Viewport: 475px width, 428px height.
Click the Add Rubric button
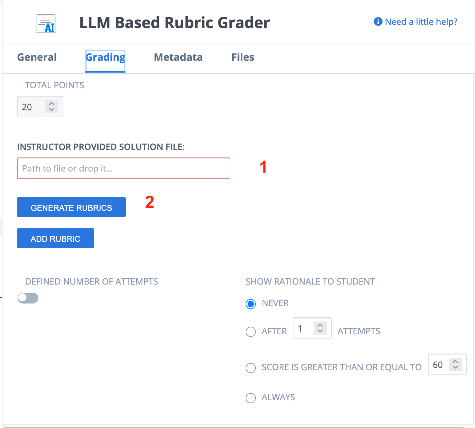[x=56, y=238]
